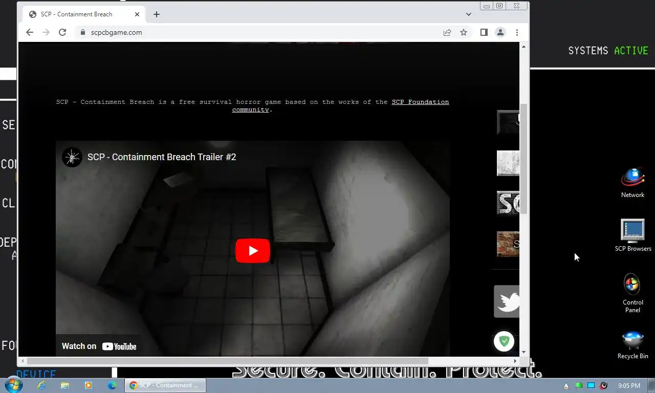This screenshot has height=393, width=655.
Task: Open the media player taskbar icon
Action: 88,385
